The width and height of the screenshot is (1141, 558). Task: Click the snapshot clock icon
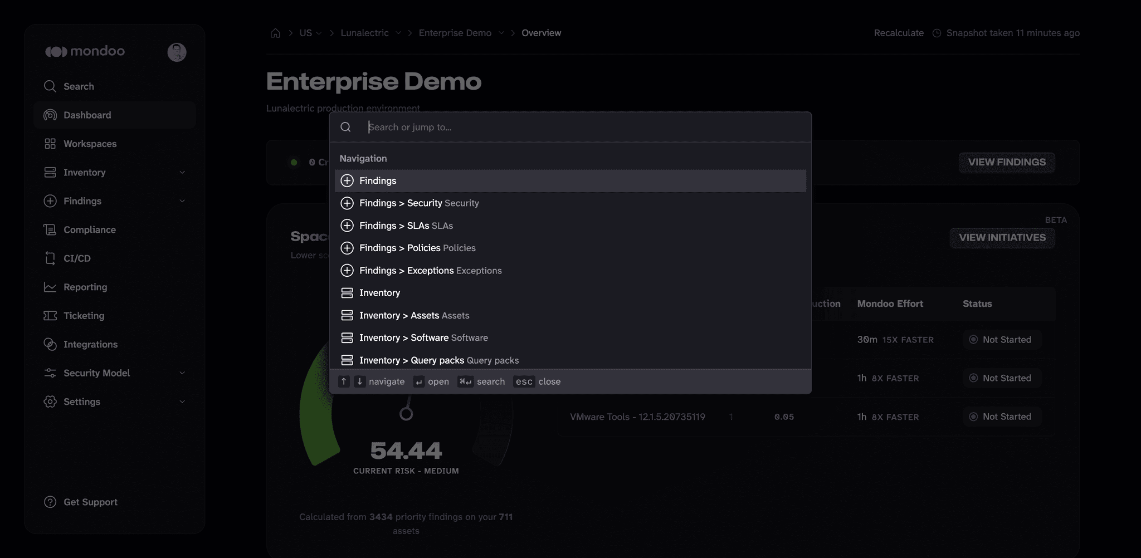coord(937,33)
